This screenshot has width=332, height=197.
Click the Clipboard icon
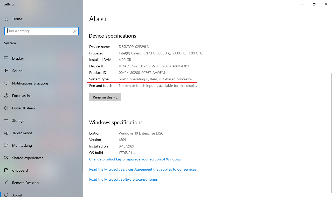(x=6, y=170)
